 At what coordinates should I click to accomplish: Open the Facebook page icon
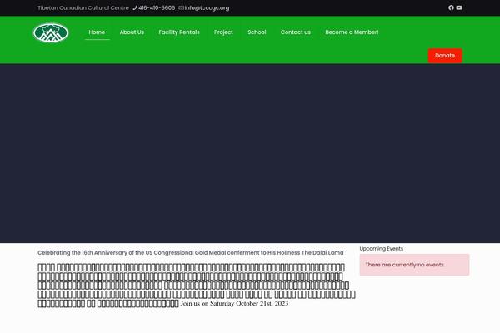451,7
